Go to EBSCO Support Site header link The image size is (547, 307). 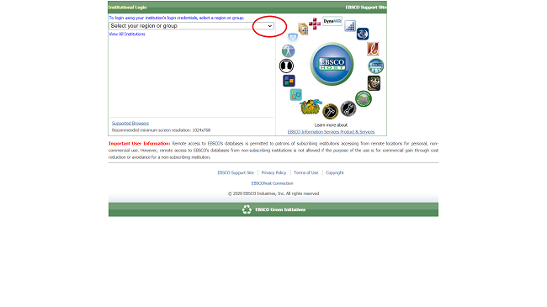point(366,8)
